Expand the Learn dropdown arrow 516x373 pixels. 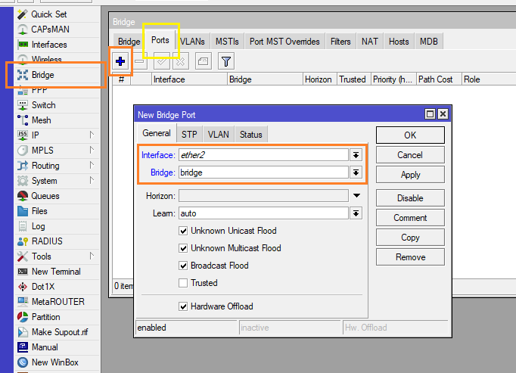tap(356, 213)
